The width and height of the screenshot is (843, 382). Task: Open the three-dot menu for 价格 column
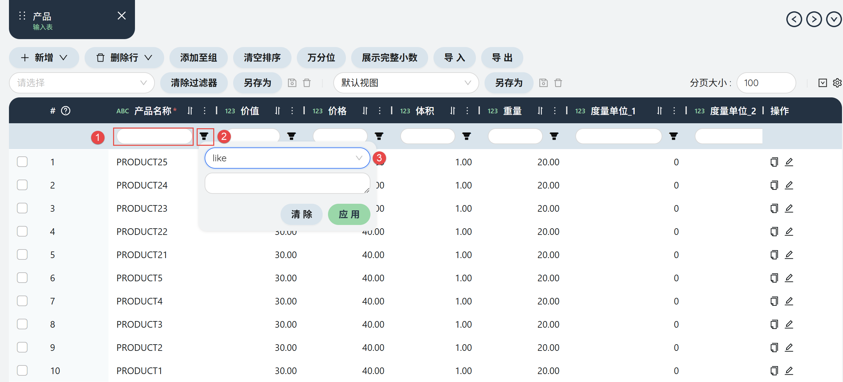pos(379,111)
